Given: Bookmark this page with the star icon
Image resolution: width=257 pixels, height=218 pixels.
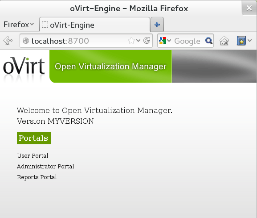Looking at the screenshot, I should click(131, 41).
